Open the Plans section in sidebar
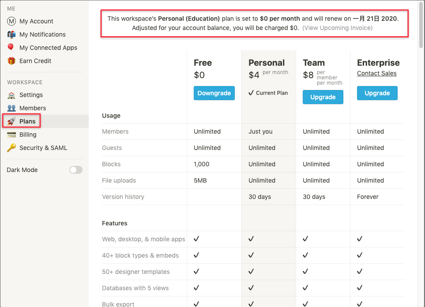The image size is (425, 307). (x=27, y=121)
